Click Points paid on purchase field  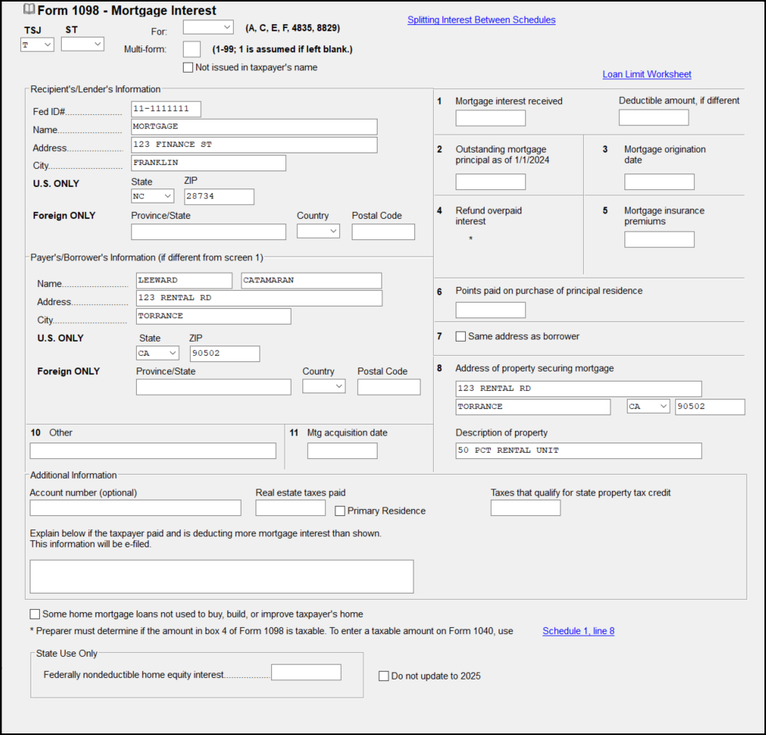(x=491, y=310)
